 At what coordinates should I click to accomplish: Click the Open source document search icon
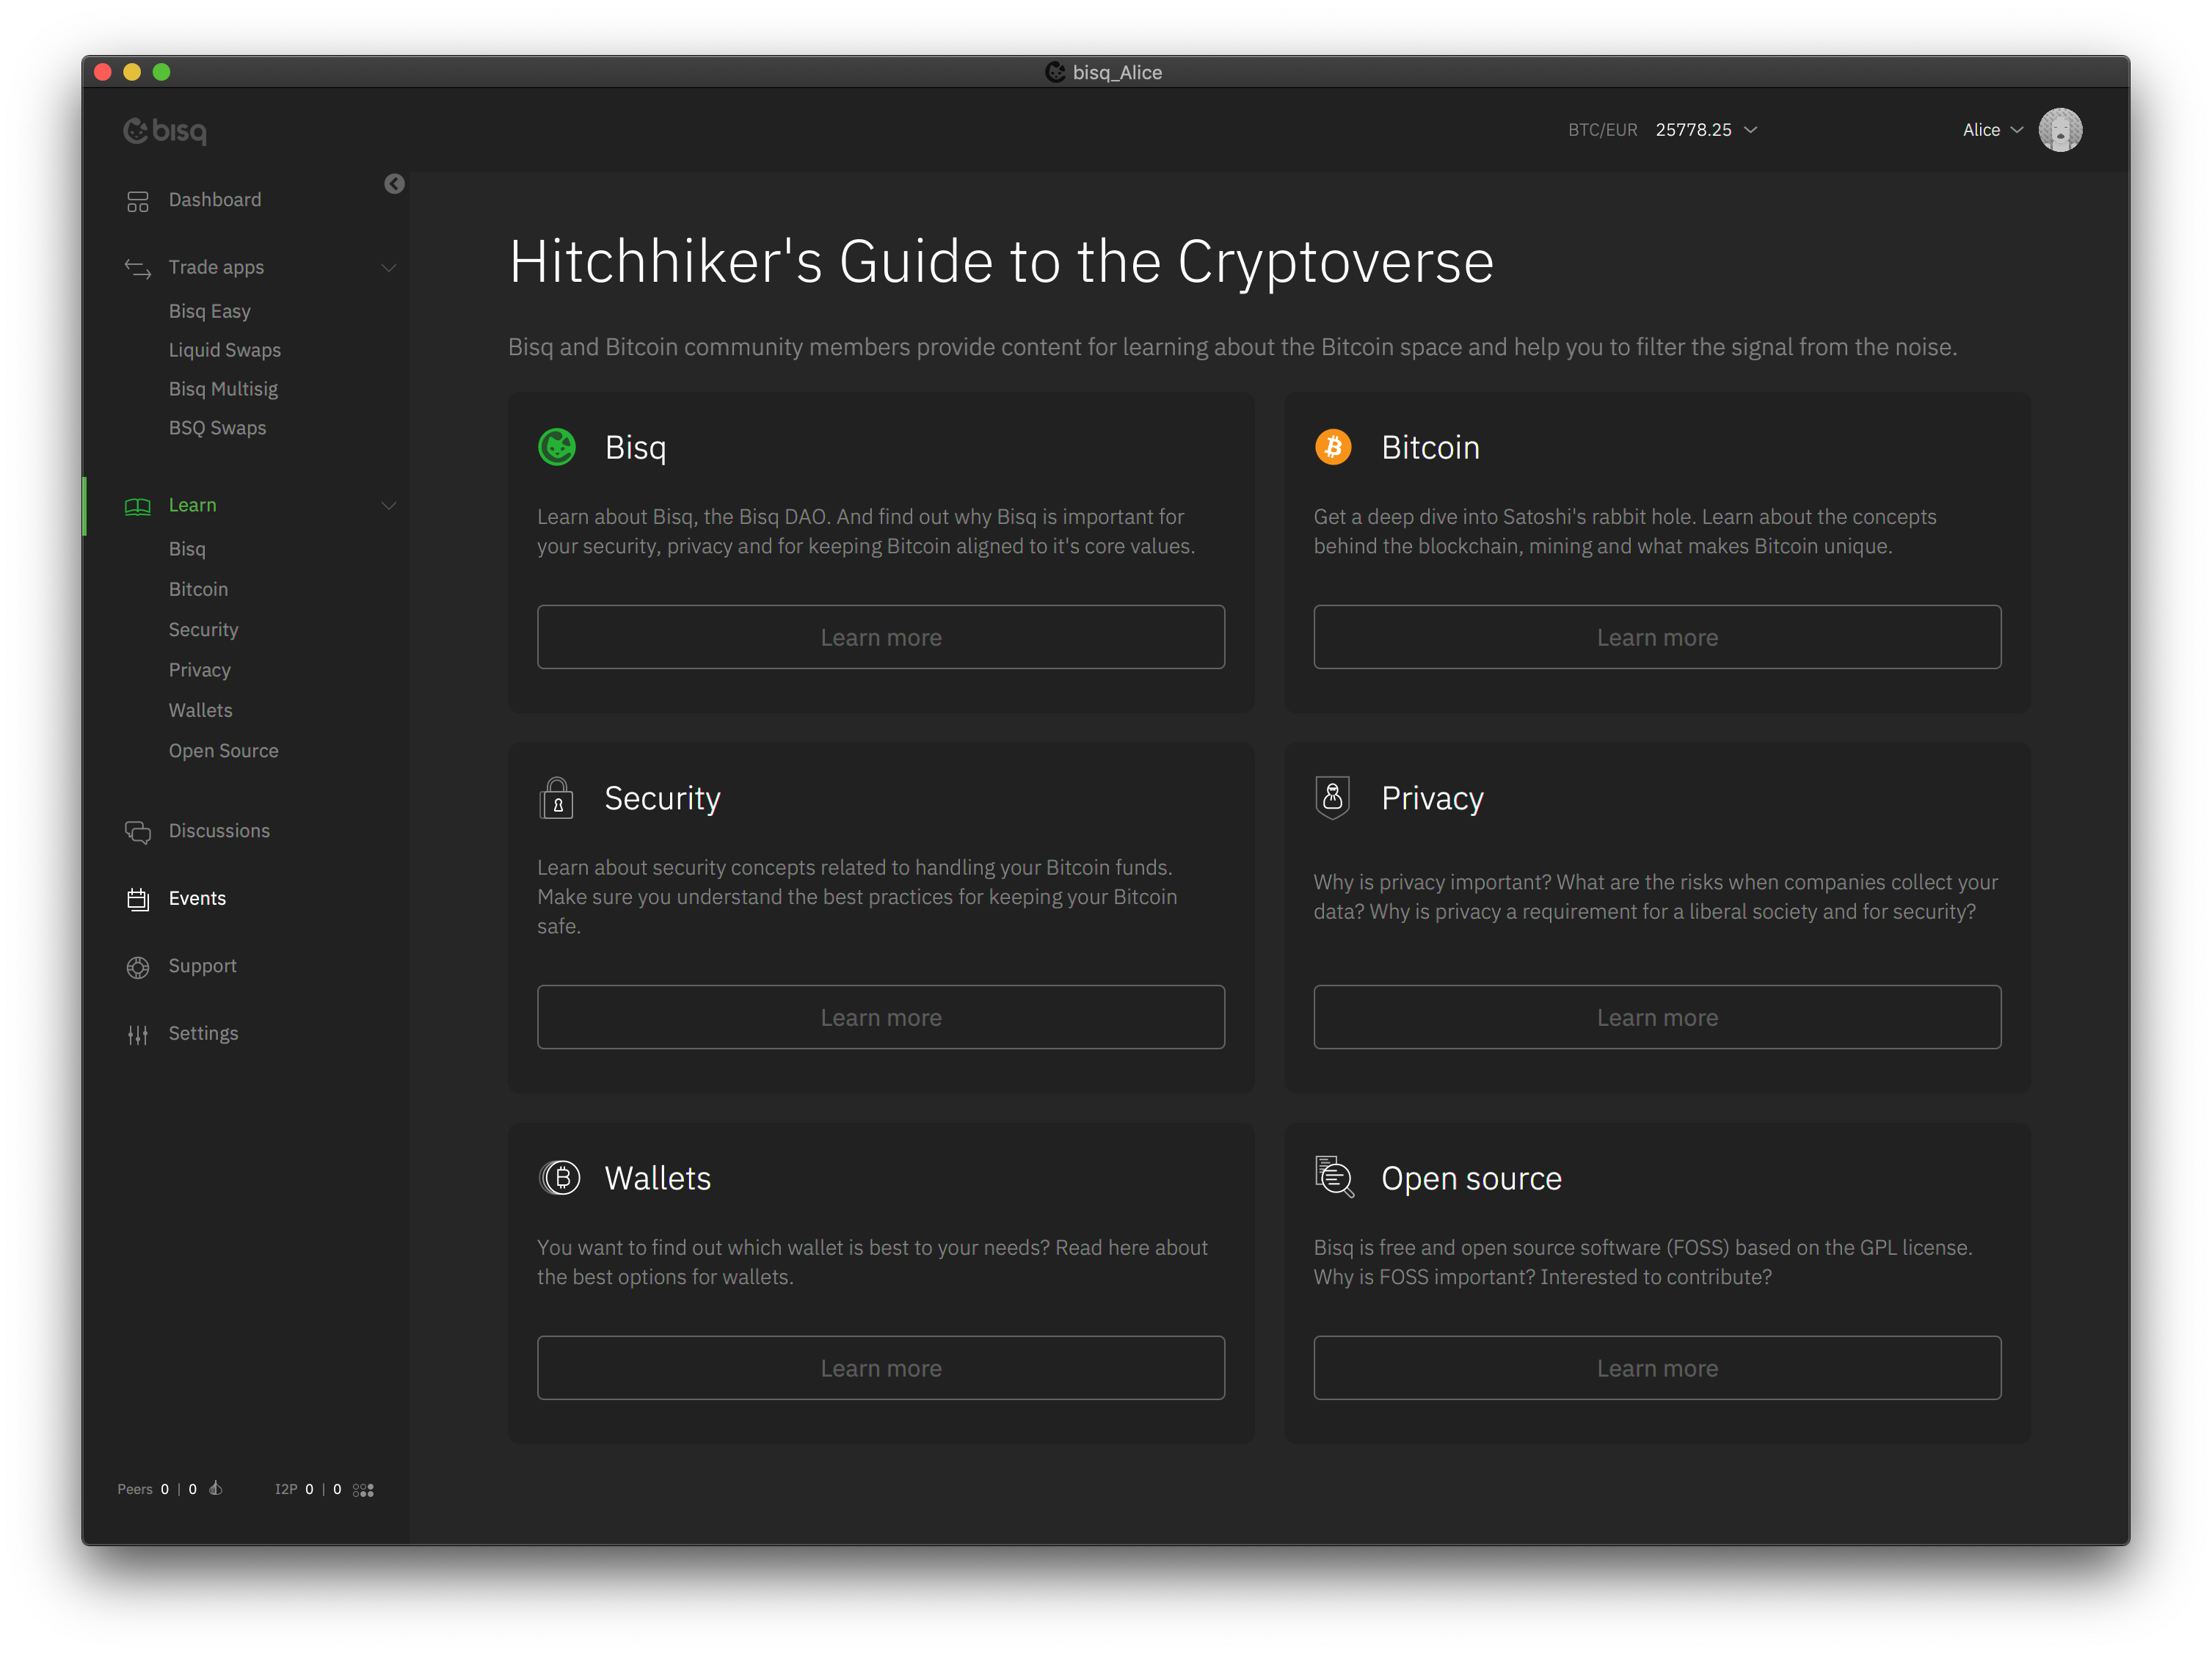(1334, 1177)
